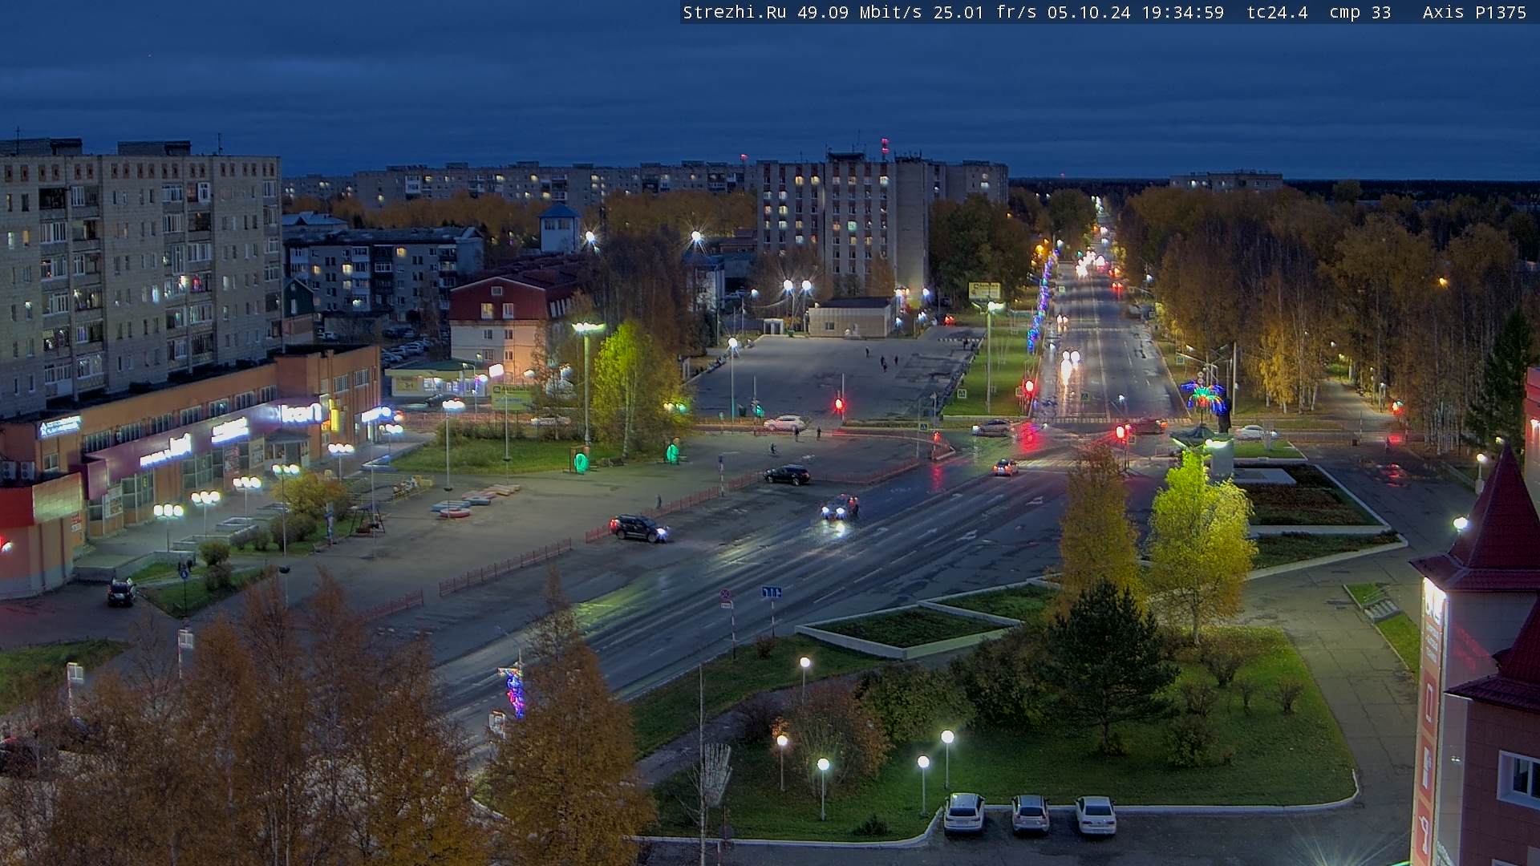Viewport: 1540px width, 866px height.
Task: Select the tc24.4 overlay value
Action: coord(1278,12)
